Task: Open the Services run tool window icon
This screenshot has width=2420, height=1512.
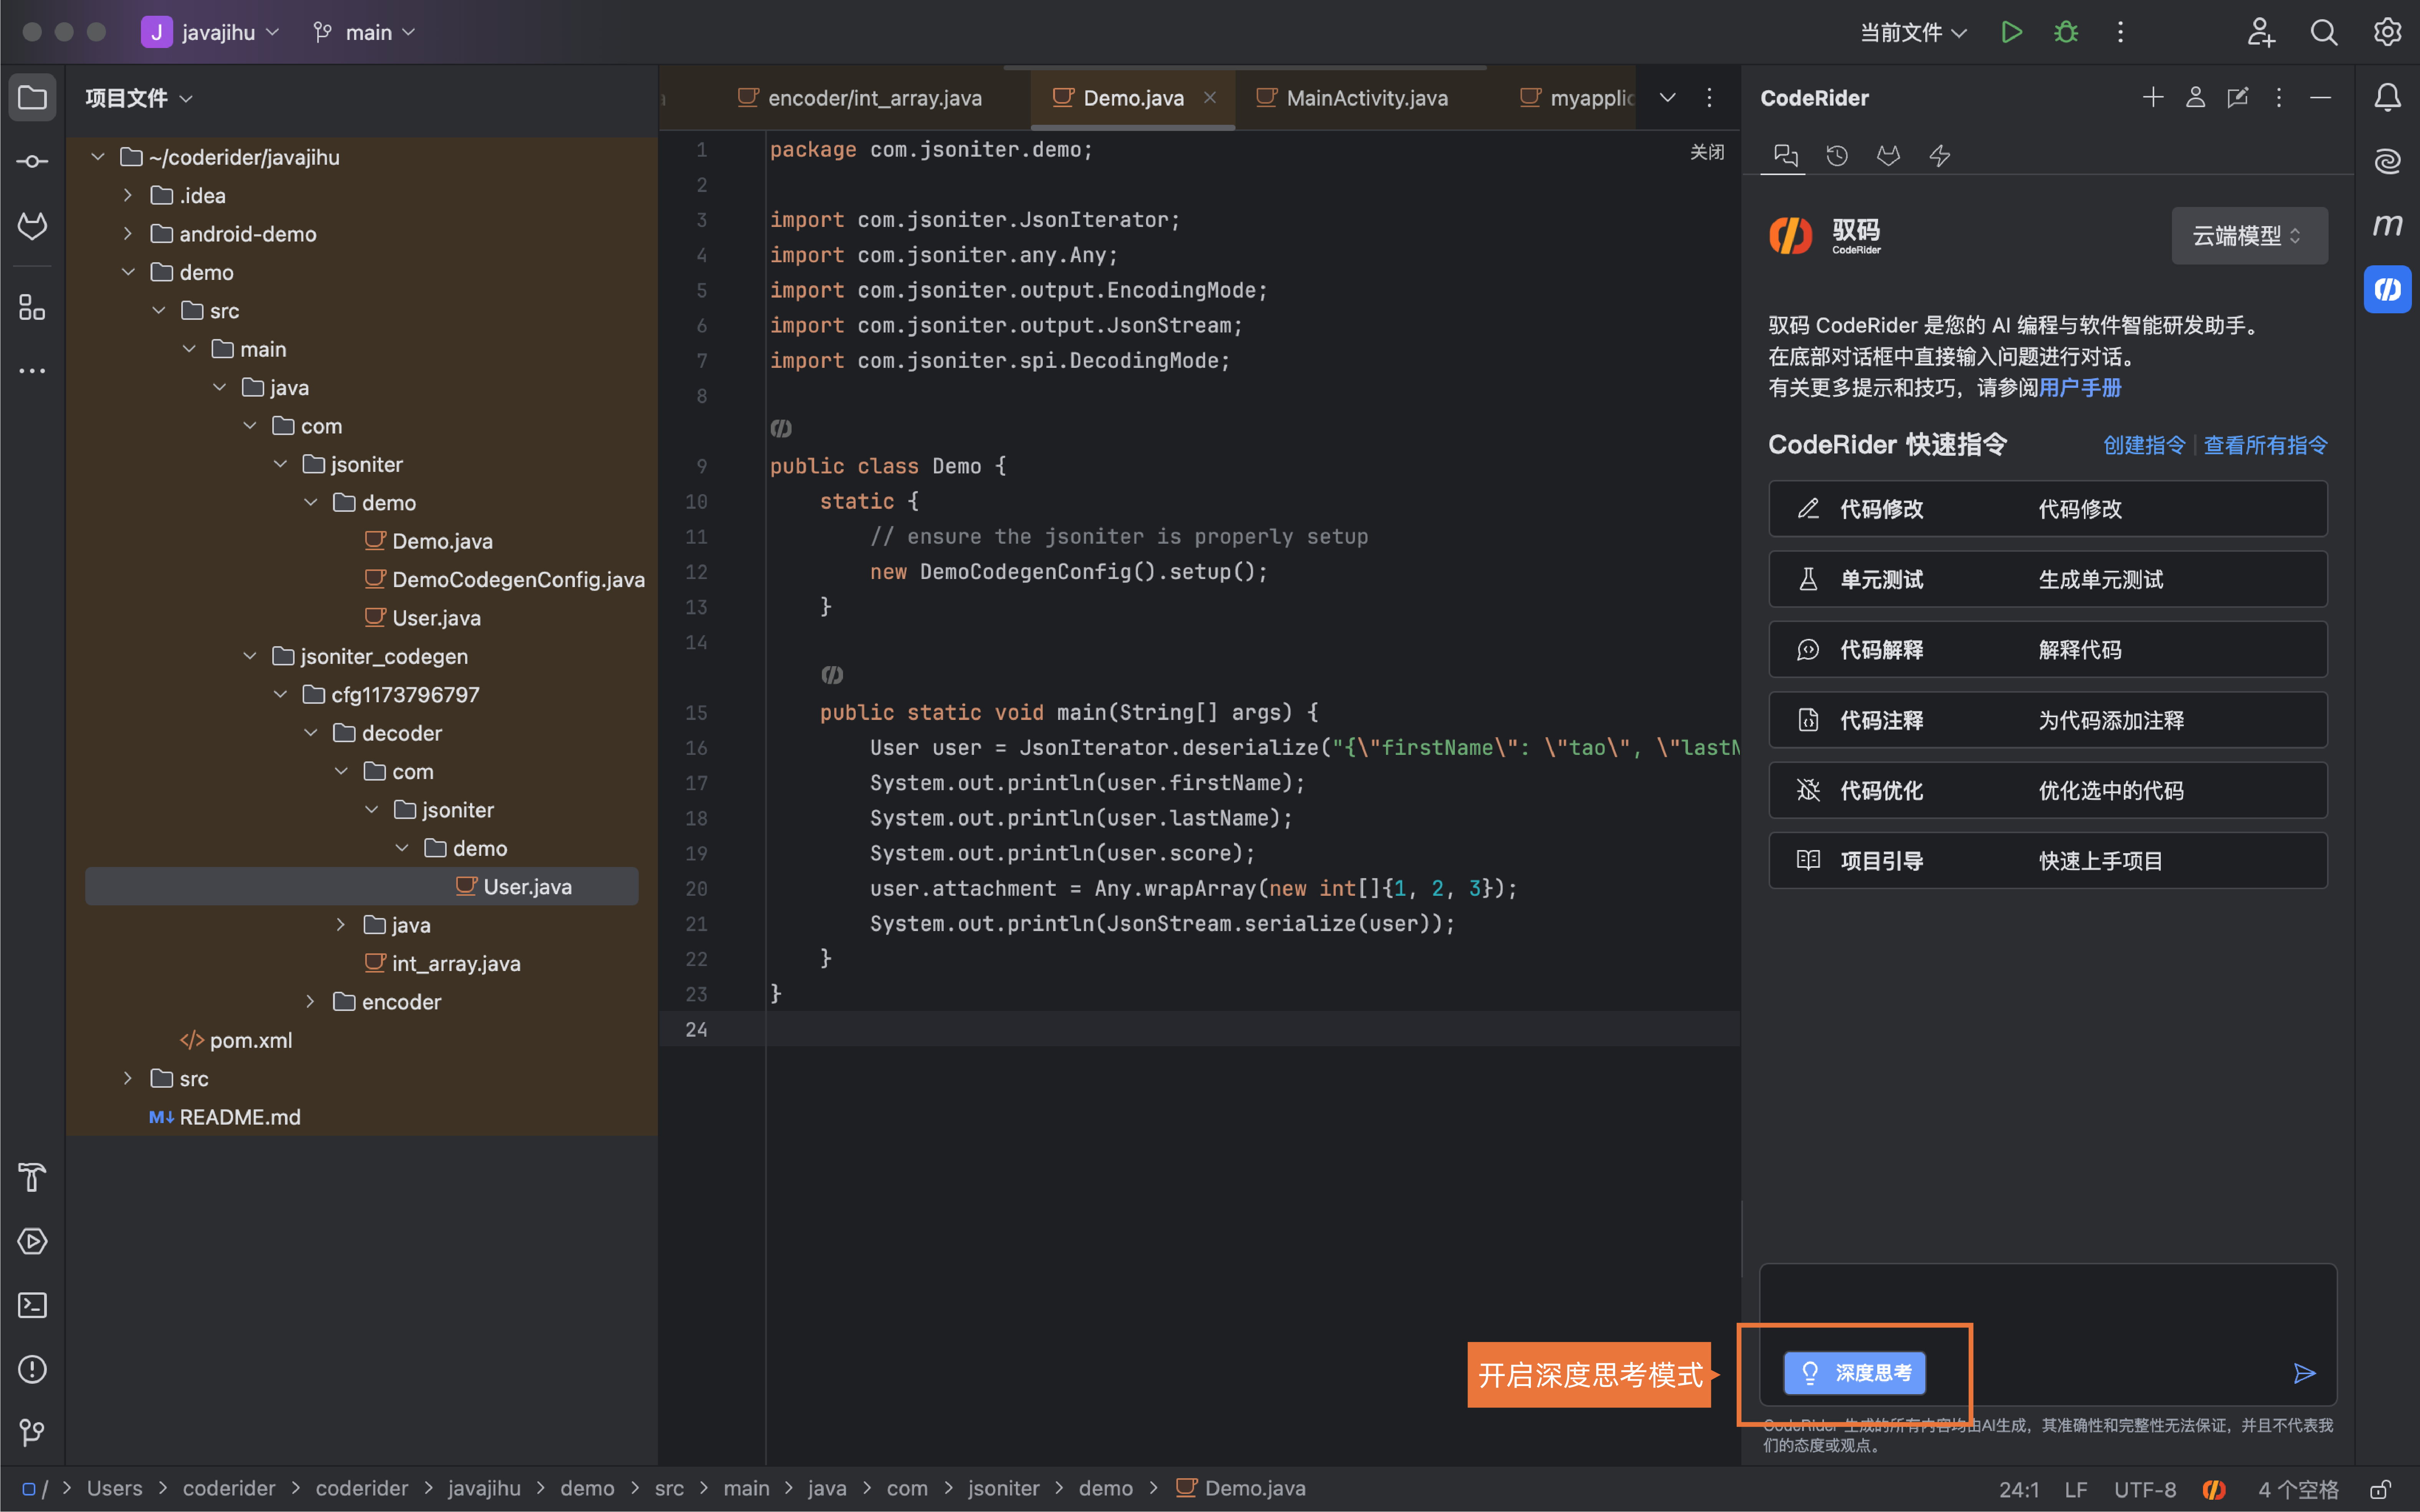Action: point(32,1242)
